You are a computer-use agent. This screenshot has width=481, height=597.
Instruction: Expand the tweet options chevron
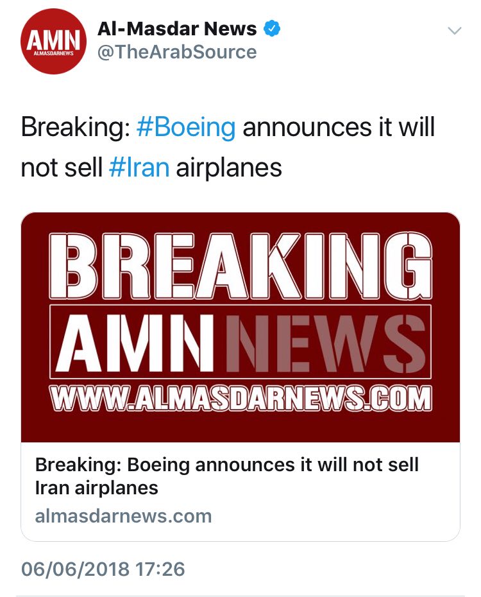(x=454, y=31)
